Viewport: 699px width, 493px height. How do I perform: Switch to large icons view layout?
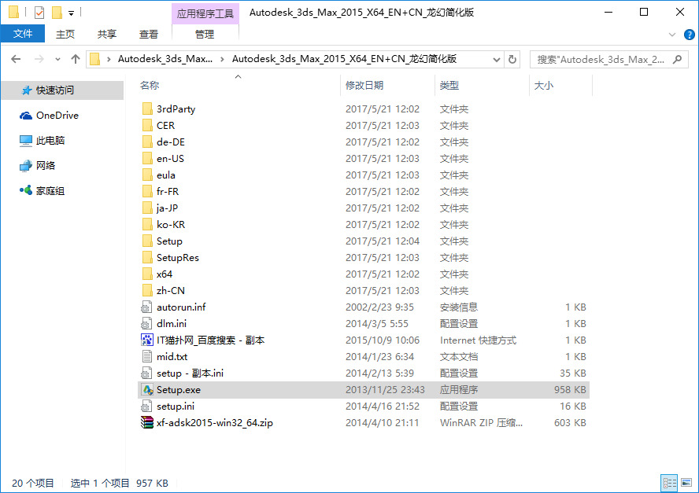pyautogui.click(x=686, y=484)
